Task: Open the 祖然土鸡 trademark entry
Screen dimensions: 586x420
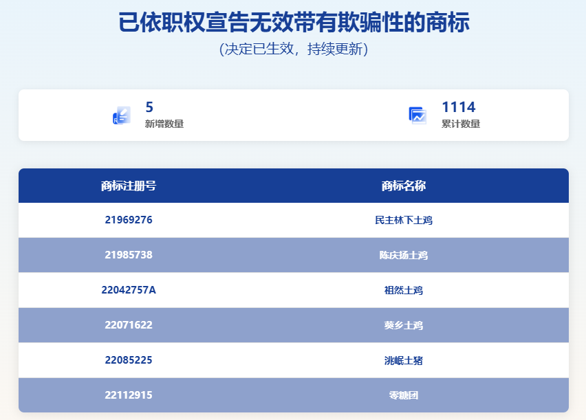Action: click(404, 291)
